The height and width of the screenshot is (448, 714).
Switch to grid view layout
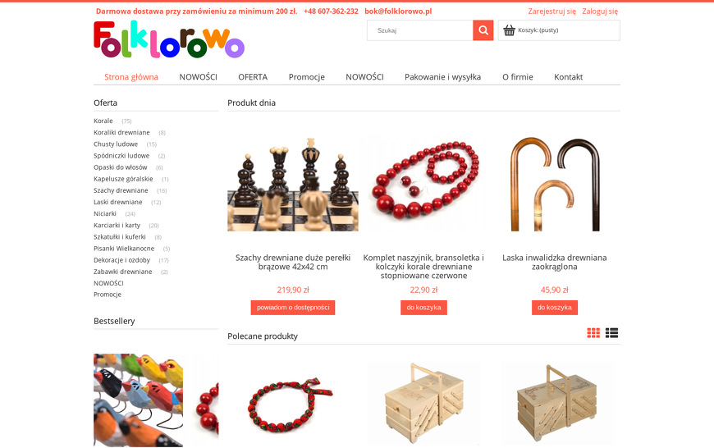coord(593,333)
